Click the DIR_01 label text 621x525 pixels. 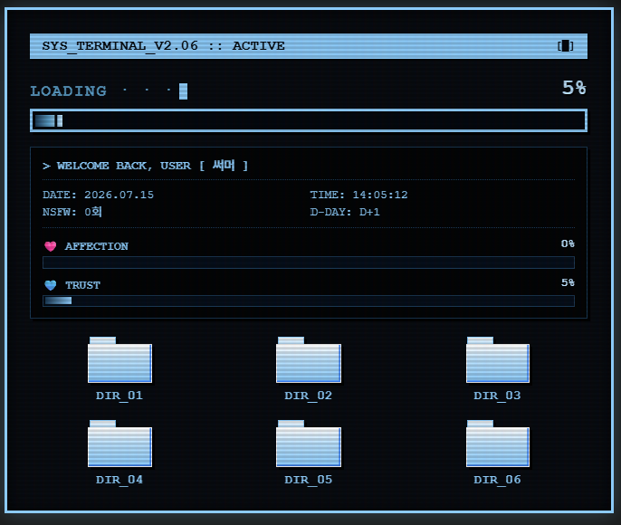click(119, 396)
